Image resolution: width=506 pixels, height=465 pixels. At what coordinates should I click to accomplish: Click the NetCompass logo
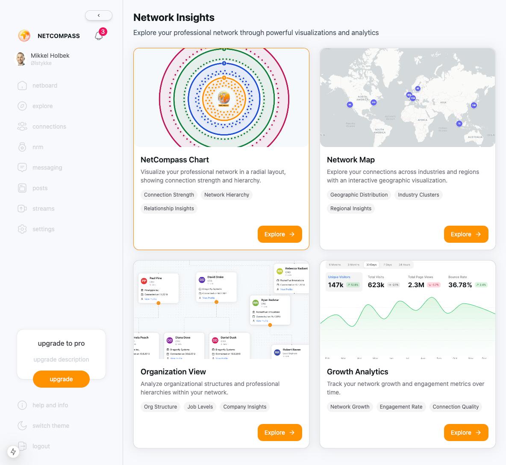click(24, 36)
